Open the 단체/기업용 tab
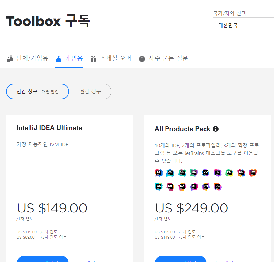Image resolution: width=274 pixels, height=262 pixels. [27, 59]
